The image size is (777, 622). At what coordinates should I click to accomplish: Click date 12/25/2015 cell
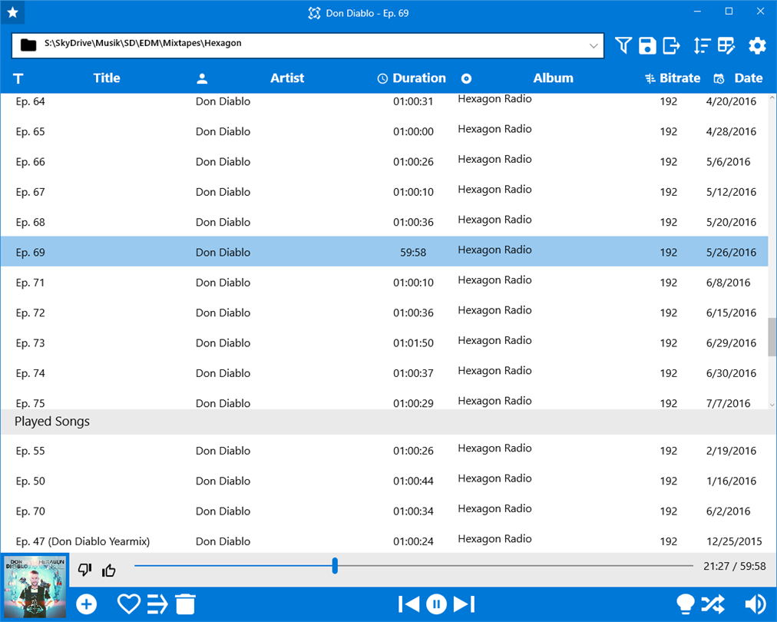(x=734, y=541)
